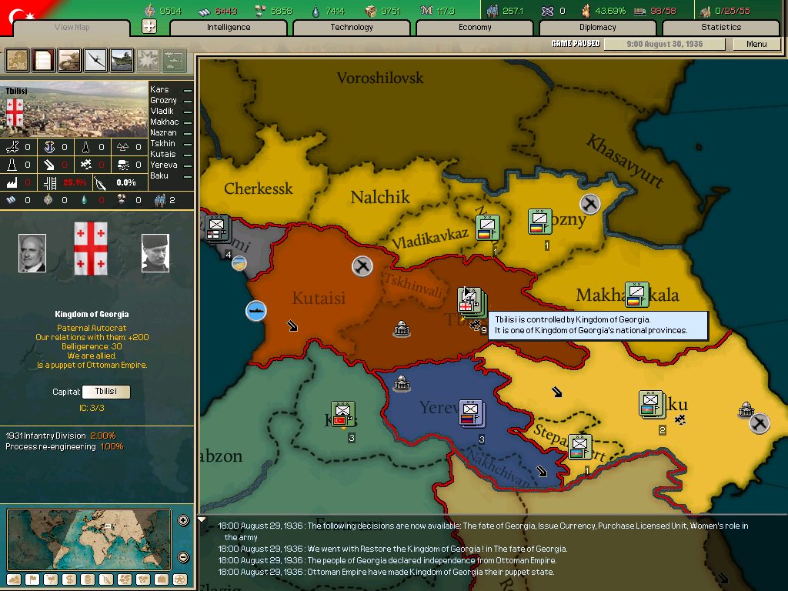Open the Intelligence tab
This screenshot has height=591, width=788.
point(229,27)
